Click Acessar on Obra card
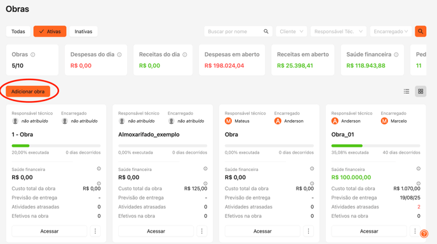Image resolution: width=437 pixels, height=244 pixels. coord(262,231)
